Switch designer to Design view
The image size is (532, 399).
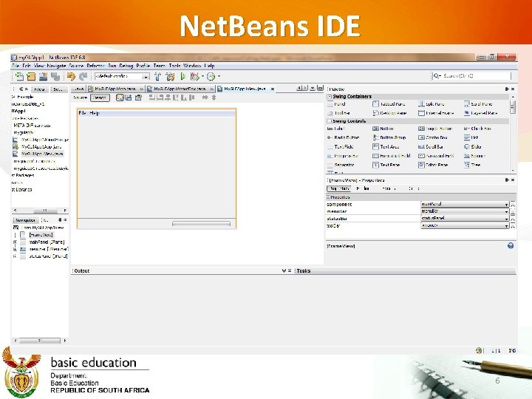pyautogui.click(x=100, y=98)
